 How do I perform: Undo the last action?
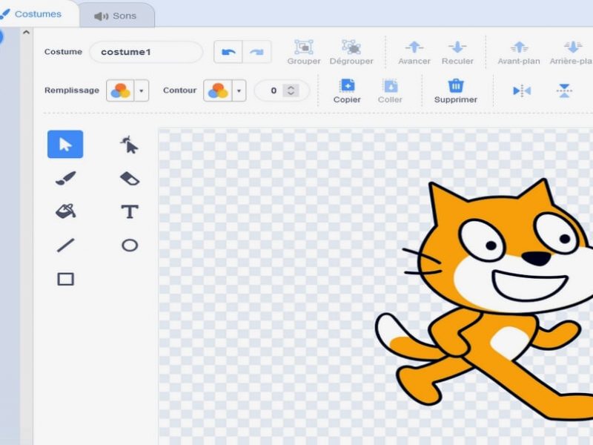point(228,52)
